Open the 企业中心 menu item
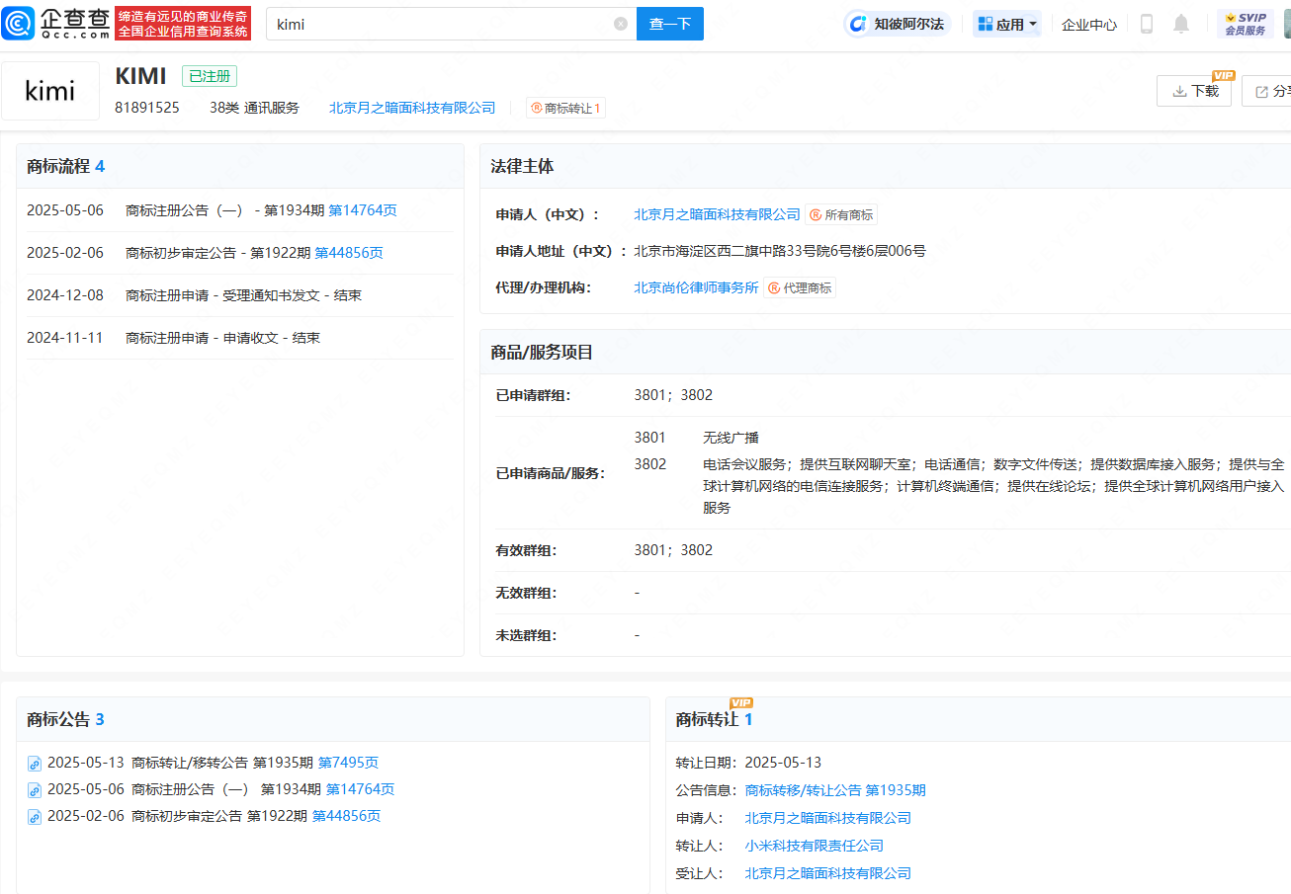Screen dimensions: 1291x894 pos(1088,23)
